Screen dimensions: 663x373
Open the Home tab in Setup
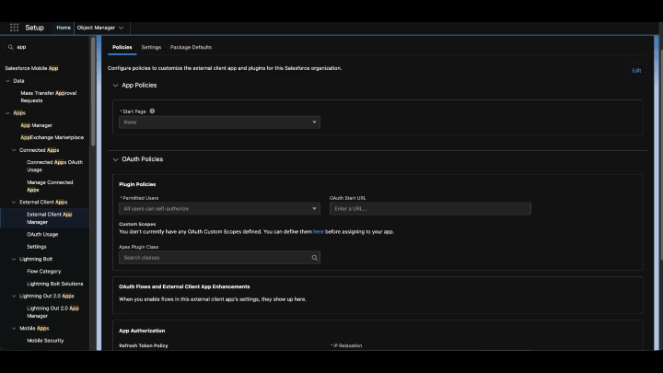click(x=64, y=28)
